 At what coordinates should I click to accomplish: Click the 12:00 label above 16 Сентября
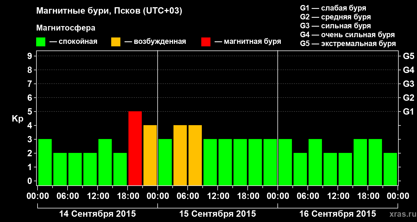click(338, 196)
